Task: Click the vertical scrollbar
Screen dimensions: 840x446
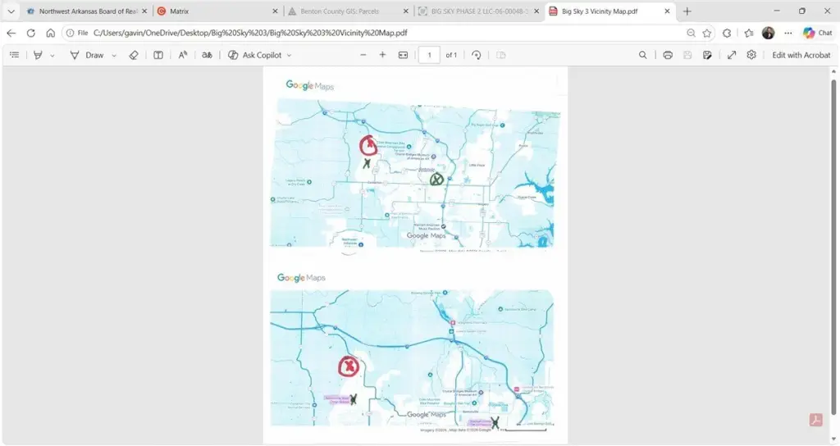Action: point(833,246)
